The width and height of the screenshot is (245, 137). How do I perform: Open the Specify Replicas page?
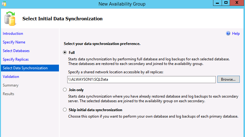pos(16,59)
